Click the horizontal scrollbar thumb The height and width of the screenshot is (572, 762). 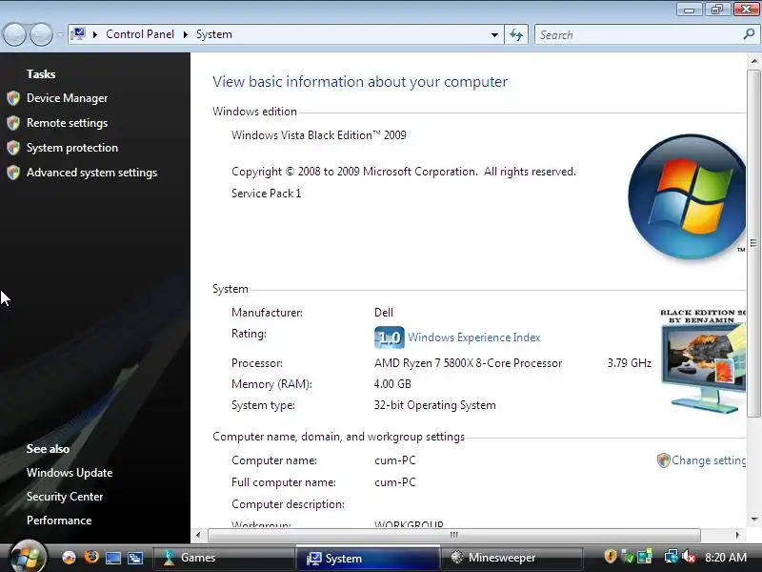point(454,535)
